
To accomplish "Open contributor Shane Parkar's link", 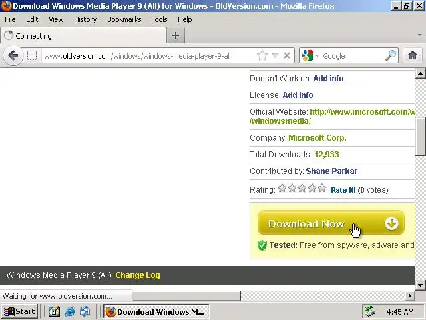I will coord(331,171).
